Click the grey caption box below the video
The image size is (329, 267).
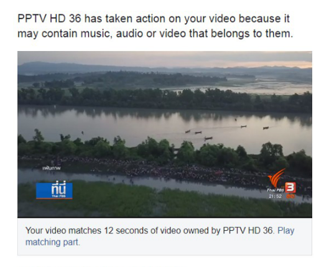pos(165,237)
